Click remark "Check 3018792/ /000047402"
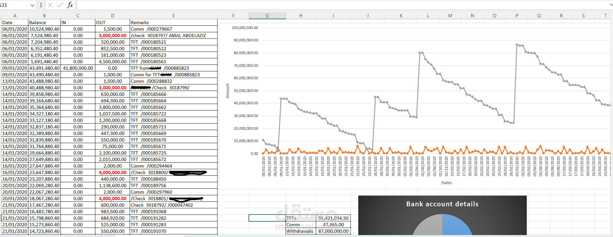This screenshot has height=237, width=613. click(x=173, y=205)
